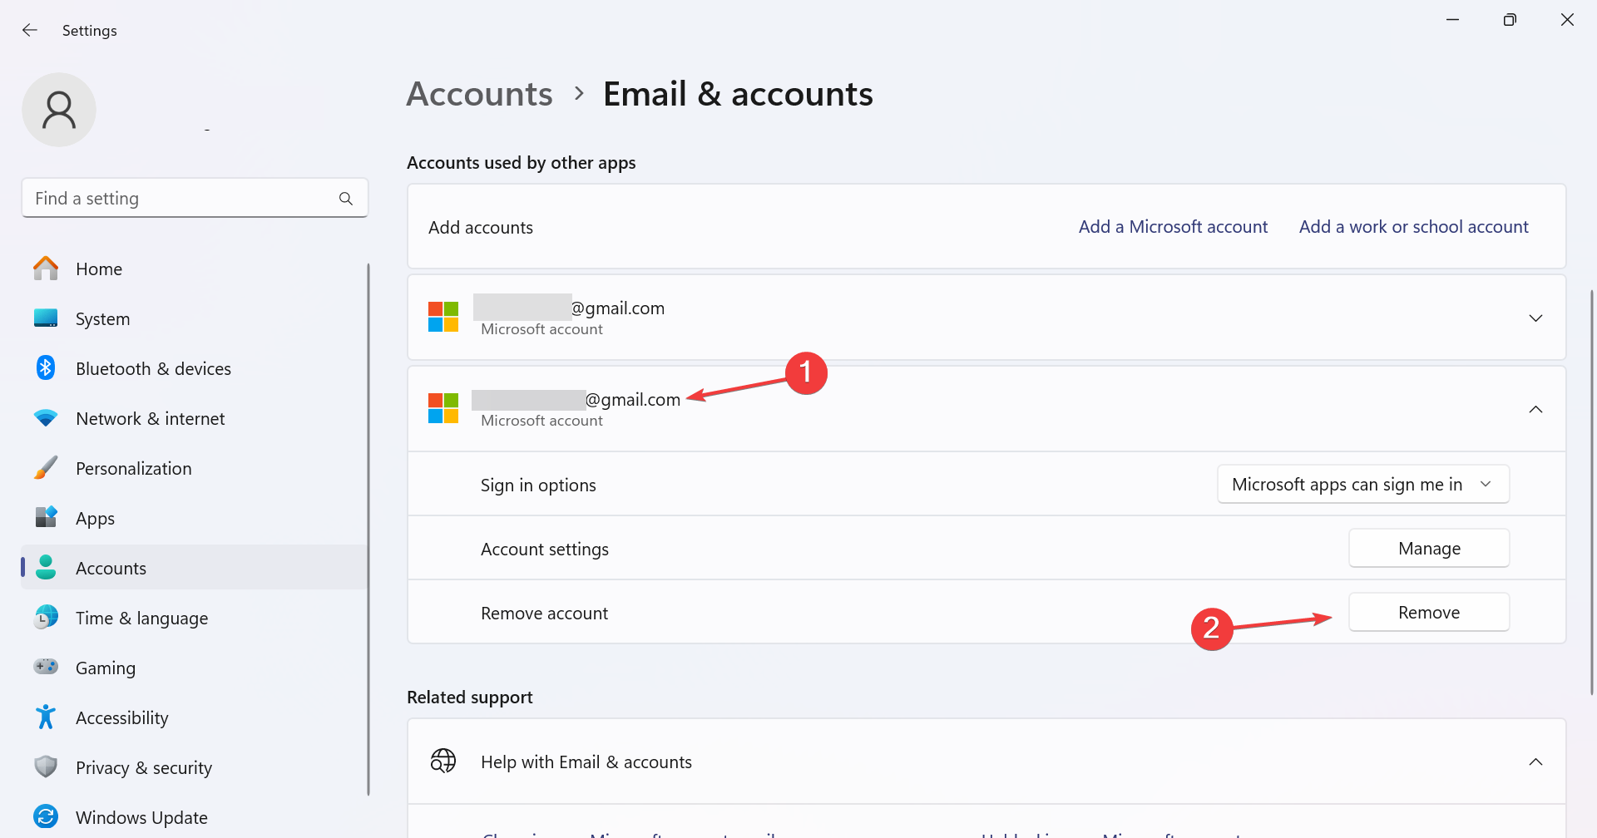
Task: Click the back arrow in Settings
Action: [x=30, y=30]
